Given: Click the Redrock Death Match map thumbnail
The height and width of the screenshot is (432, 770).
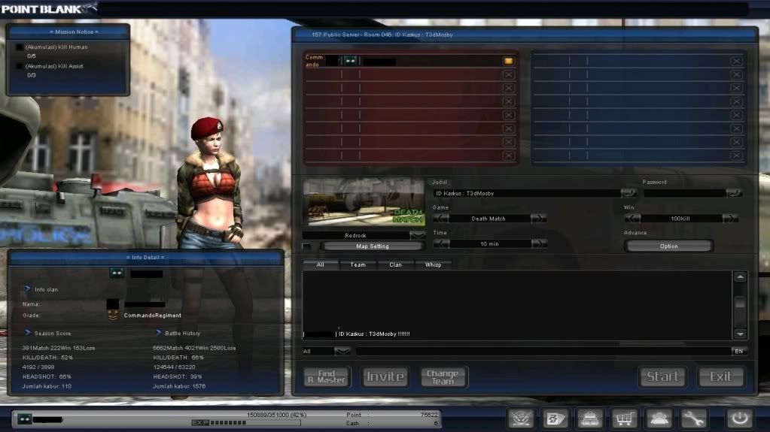Looking at the screenshot, I should pyautogui.click(x=364, y=202).
